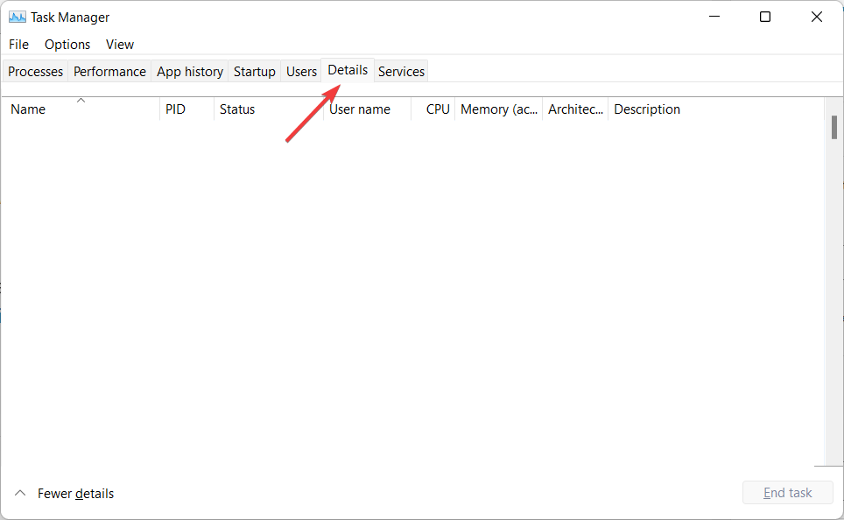The height and width of the screenshot is (520, 844).
Task: Sort by the Description column header
Action: [716, 109]
